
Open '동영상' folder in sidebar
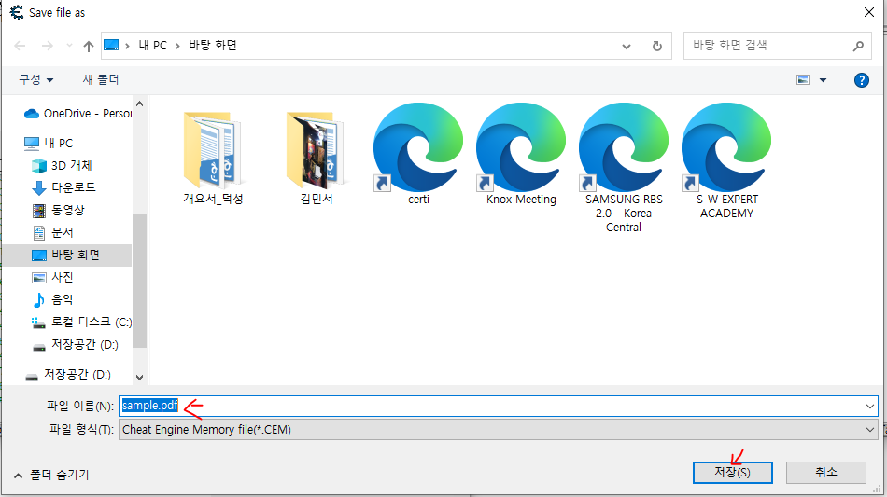[x=59, y=210]
